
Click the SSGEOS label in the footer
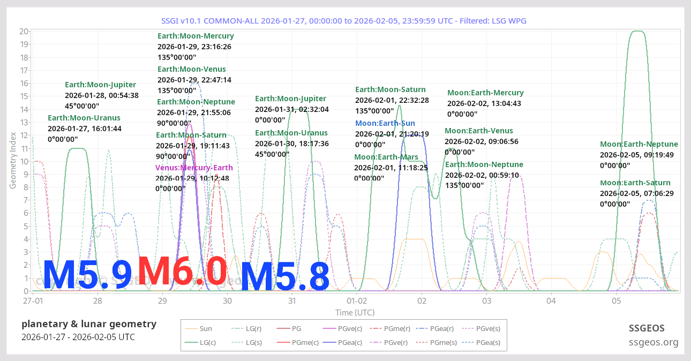647,328
